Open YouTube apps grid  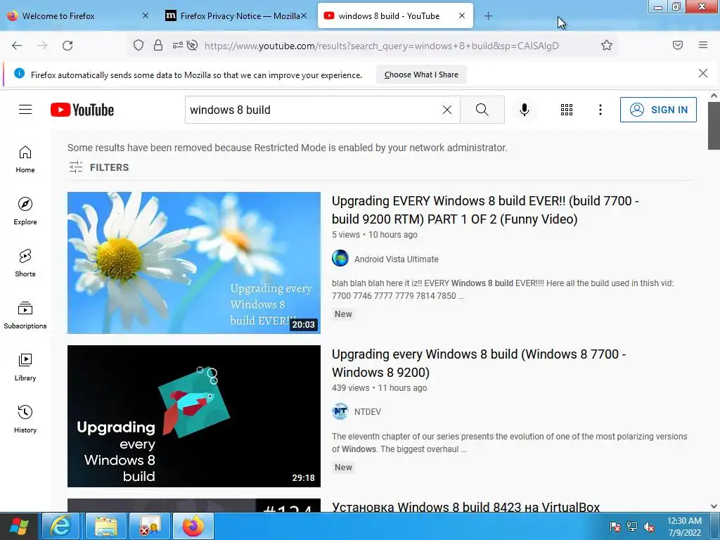coord(567,110)
